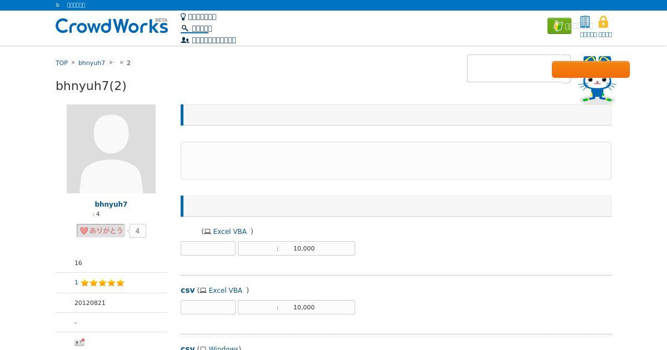Click the yellow padlock login icon

click(x=603, y=22)
